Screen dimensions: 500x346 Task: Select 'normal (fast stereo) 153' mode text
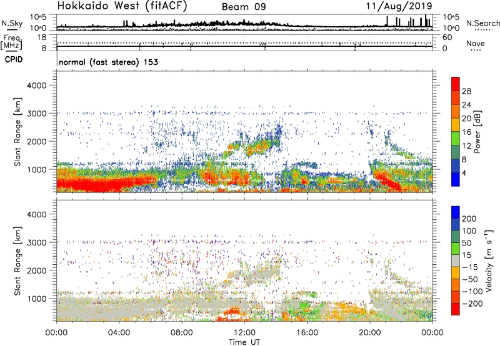108,62
